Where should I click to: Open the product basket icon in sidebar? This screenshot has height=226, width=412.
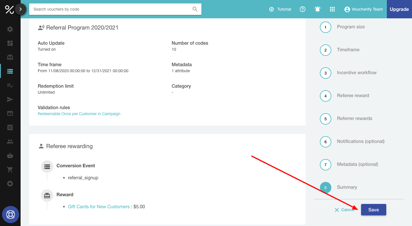(x=10, y=155)
